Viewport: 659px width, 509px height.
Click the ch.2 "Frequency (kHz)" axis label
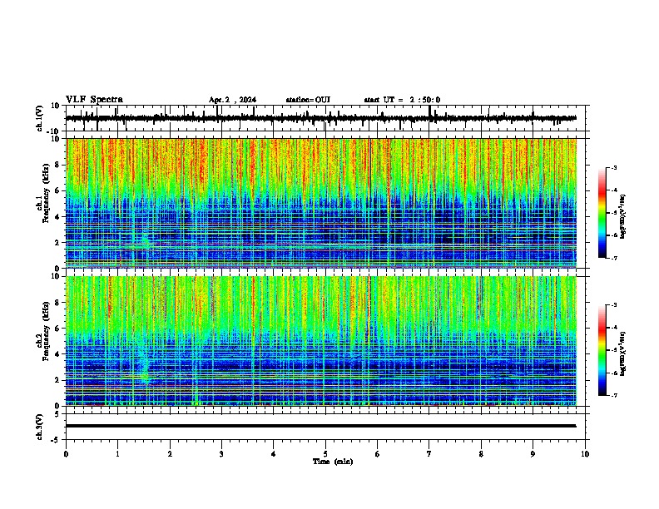point(46,331)
